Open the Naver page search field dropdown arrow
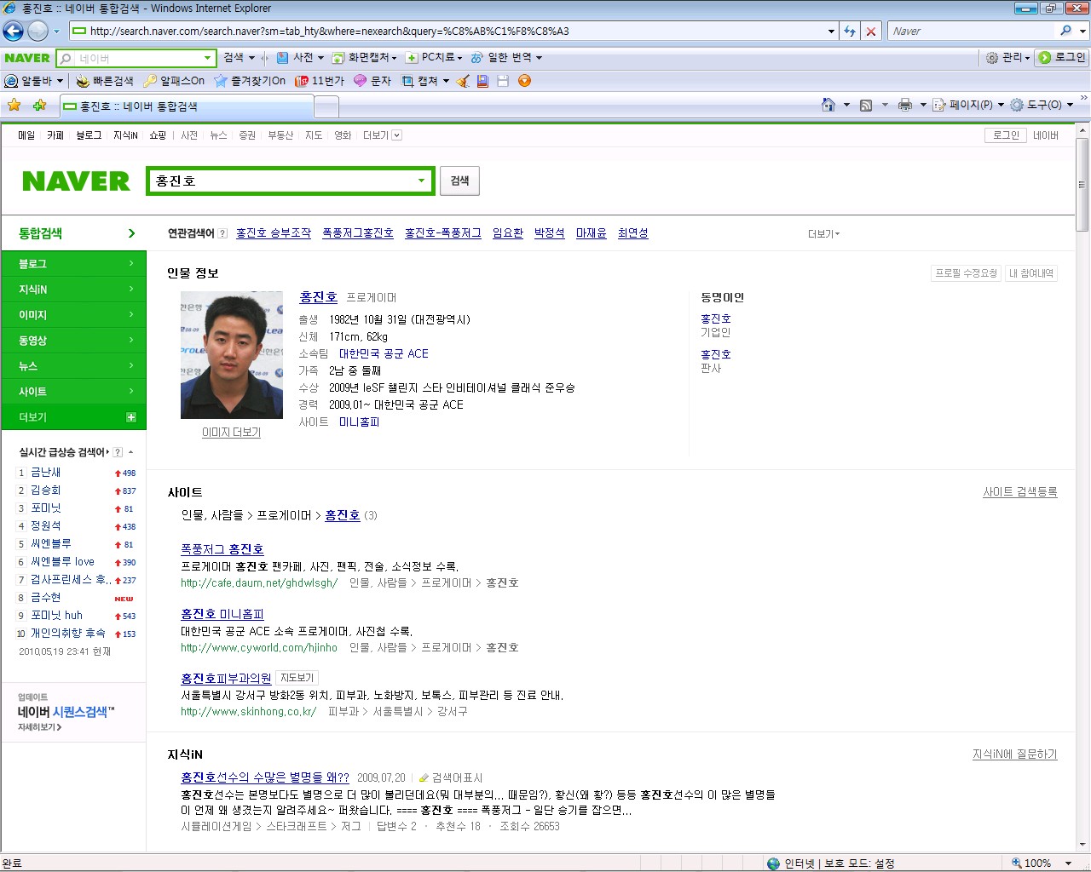The height and width of the screenshot is (872, 1091). click(421, 181)
